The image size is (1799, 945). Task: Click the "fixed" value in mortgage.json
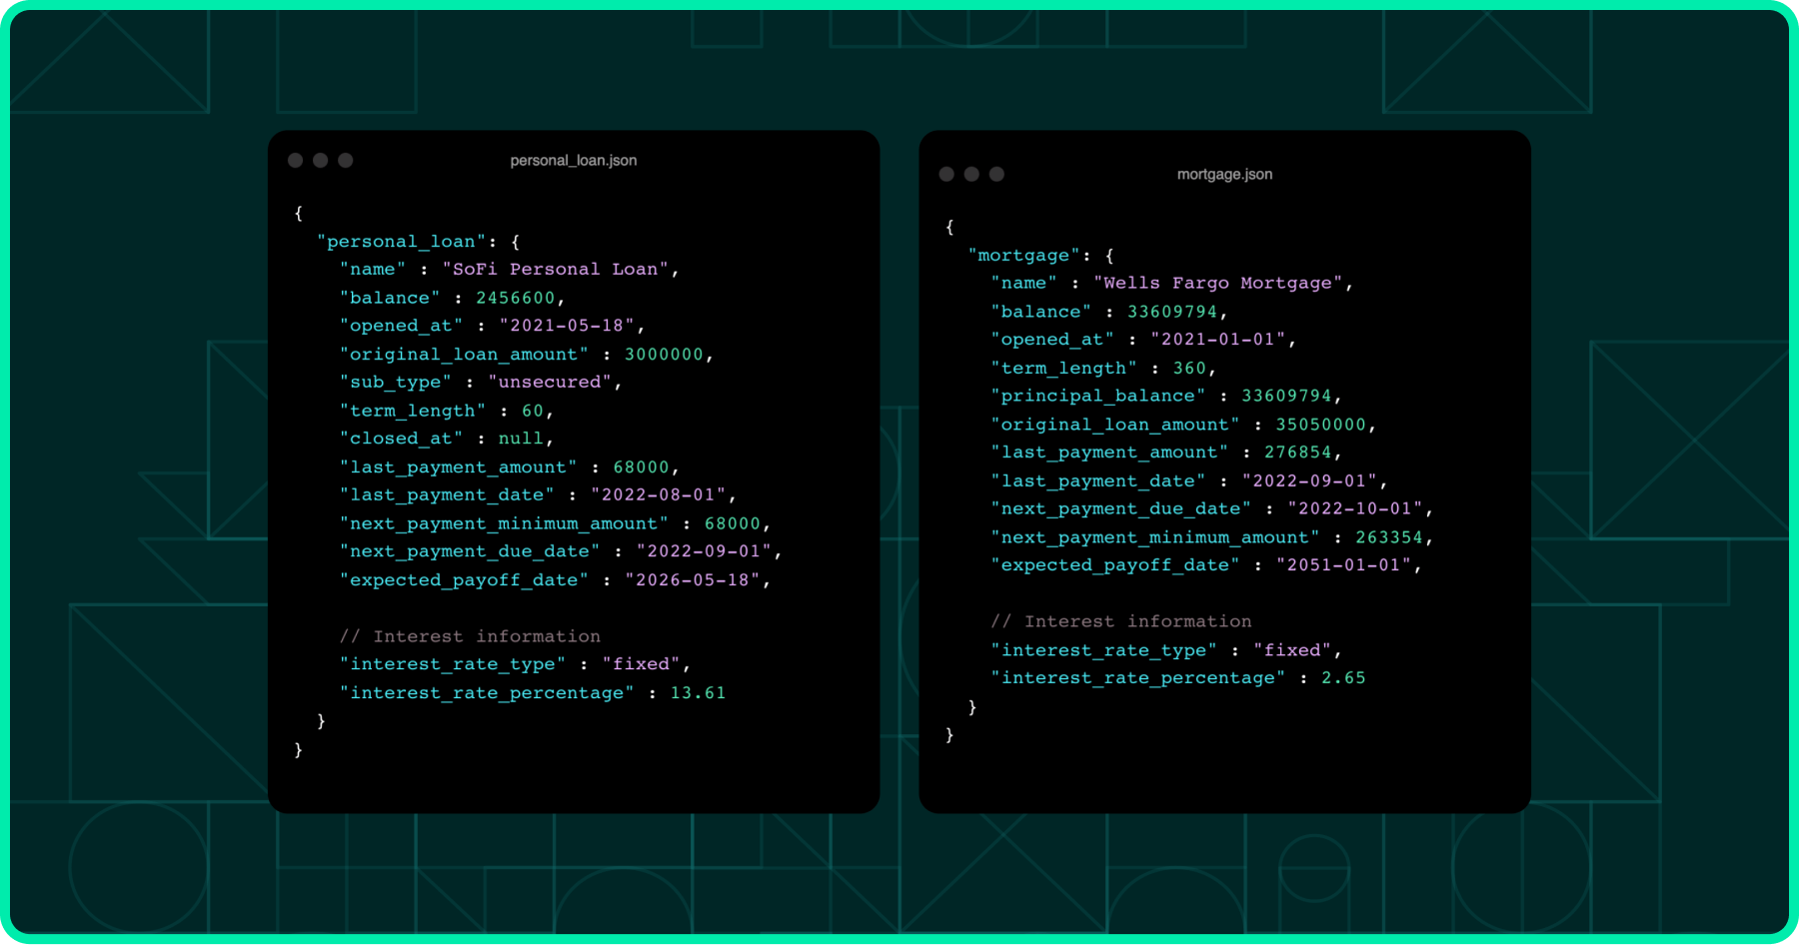pyautogui.click(x=1292, y=650)
